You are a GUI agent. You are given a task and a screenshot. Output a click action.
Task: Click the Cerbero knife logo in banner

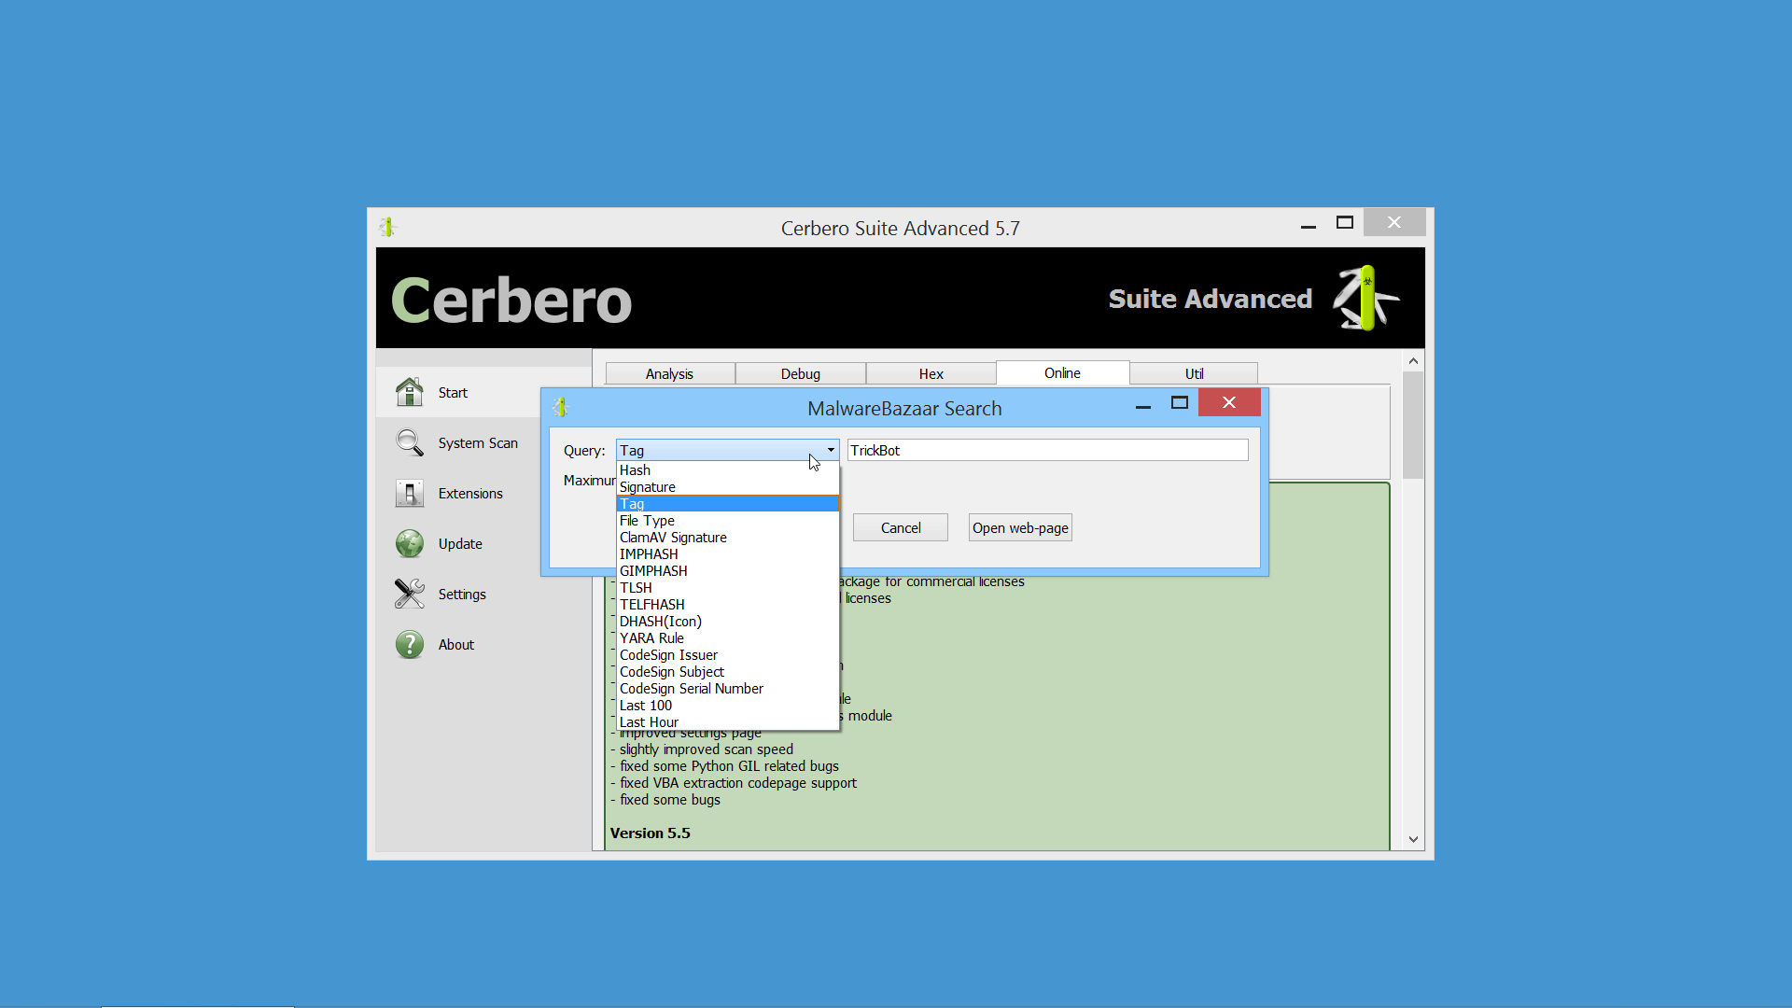tap(1365, 299)
